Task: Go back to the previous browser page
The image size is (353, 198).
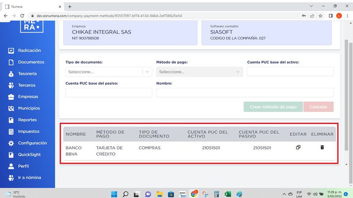Action: coord(6,16)
